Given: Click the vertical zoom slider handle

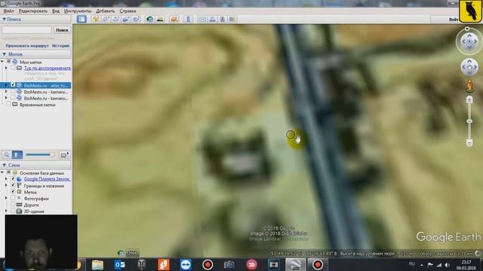Looking at the screenshot, I should pos(469,121).
